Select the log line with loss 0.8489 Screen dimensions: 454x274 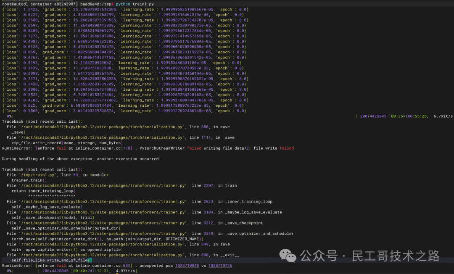point(124,31)
